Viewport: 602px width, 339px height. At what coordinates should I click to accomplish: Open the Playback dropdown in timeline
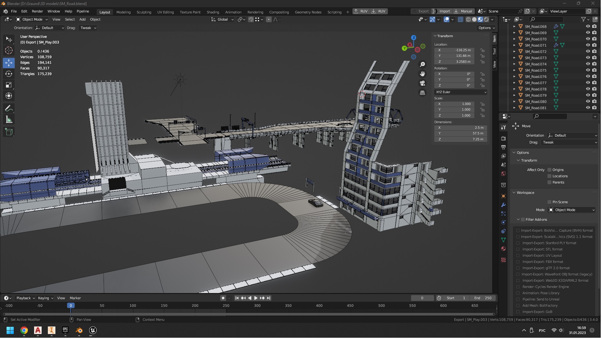tap(25, 299)
